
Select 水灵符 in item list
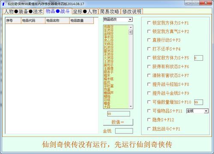point(109,55)
